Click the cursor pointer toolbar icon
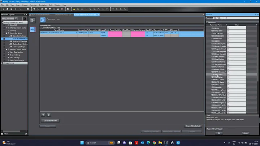 point(68,9)
